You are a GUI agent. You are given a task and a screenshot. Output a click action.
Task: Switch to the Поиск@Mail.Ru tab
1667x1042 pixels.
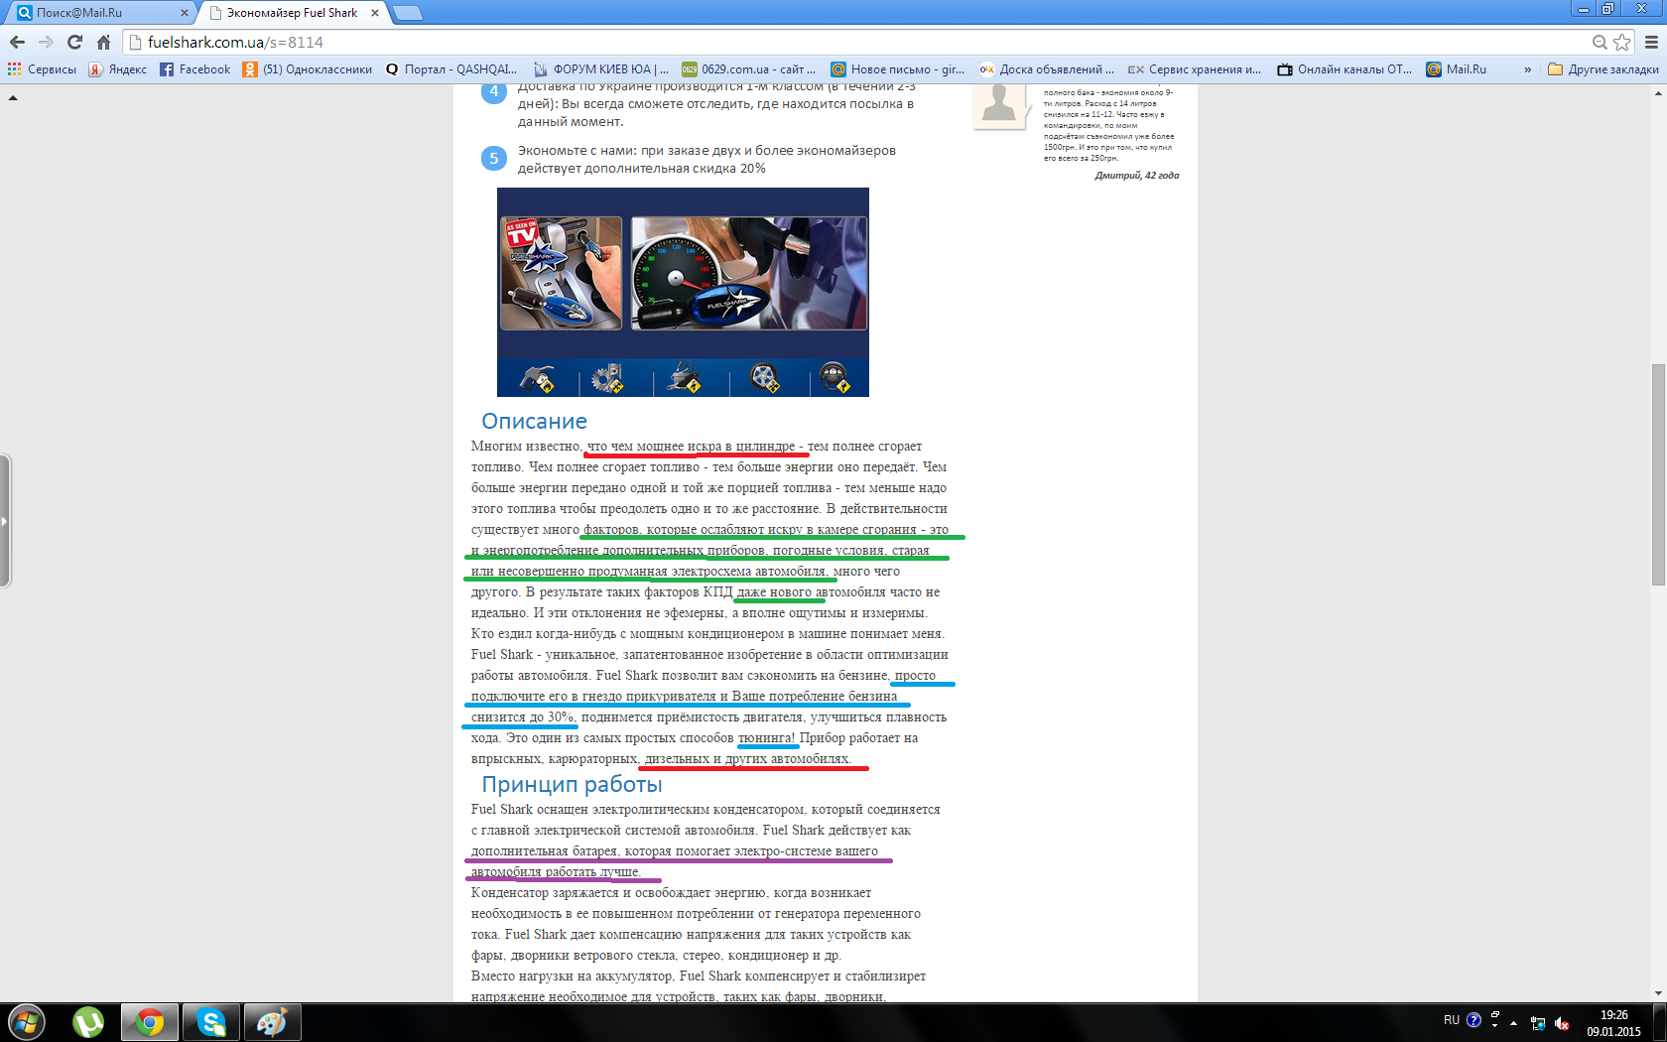[x=99, y=13]
